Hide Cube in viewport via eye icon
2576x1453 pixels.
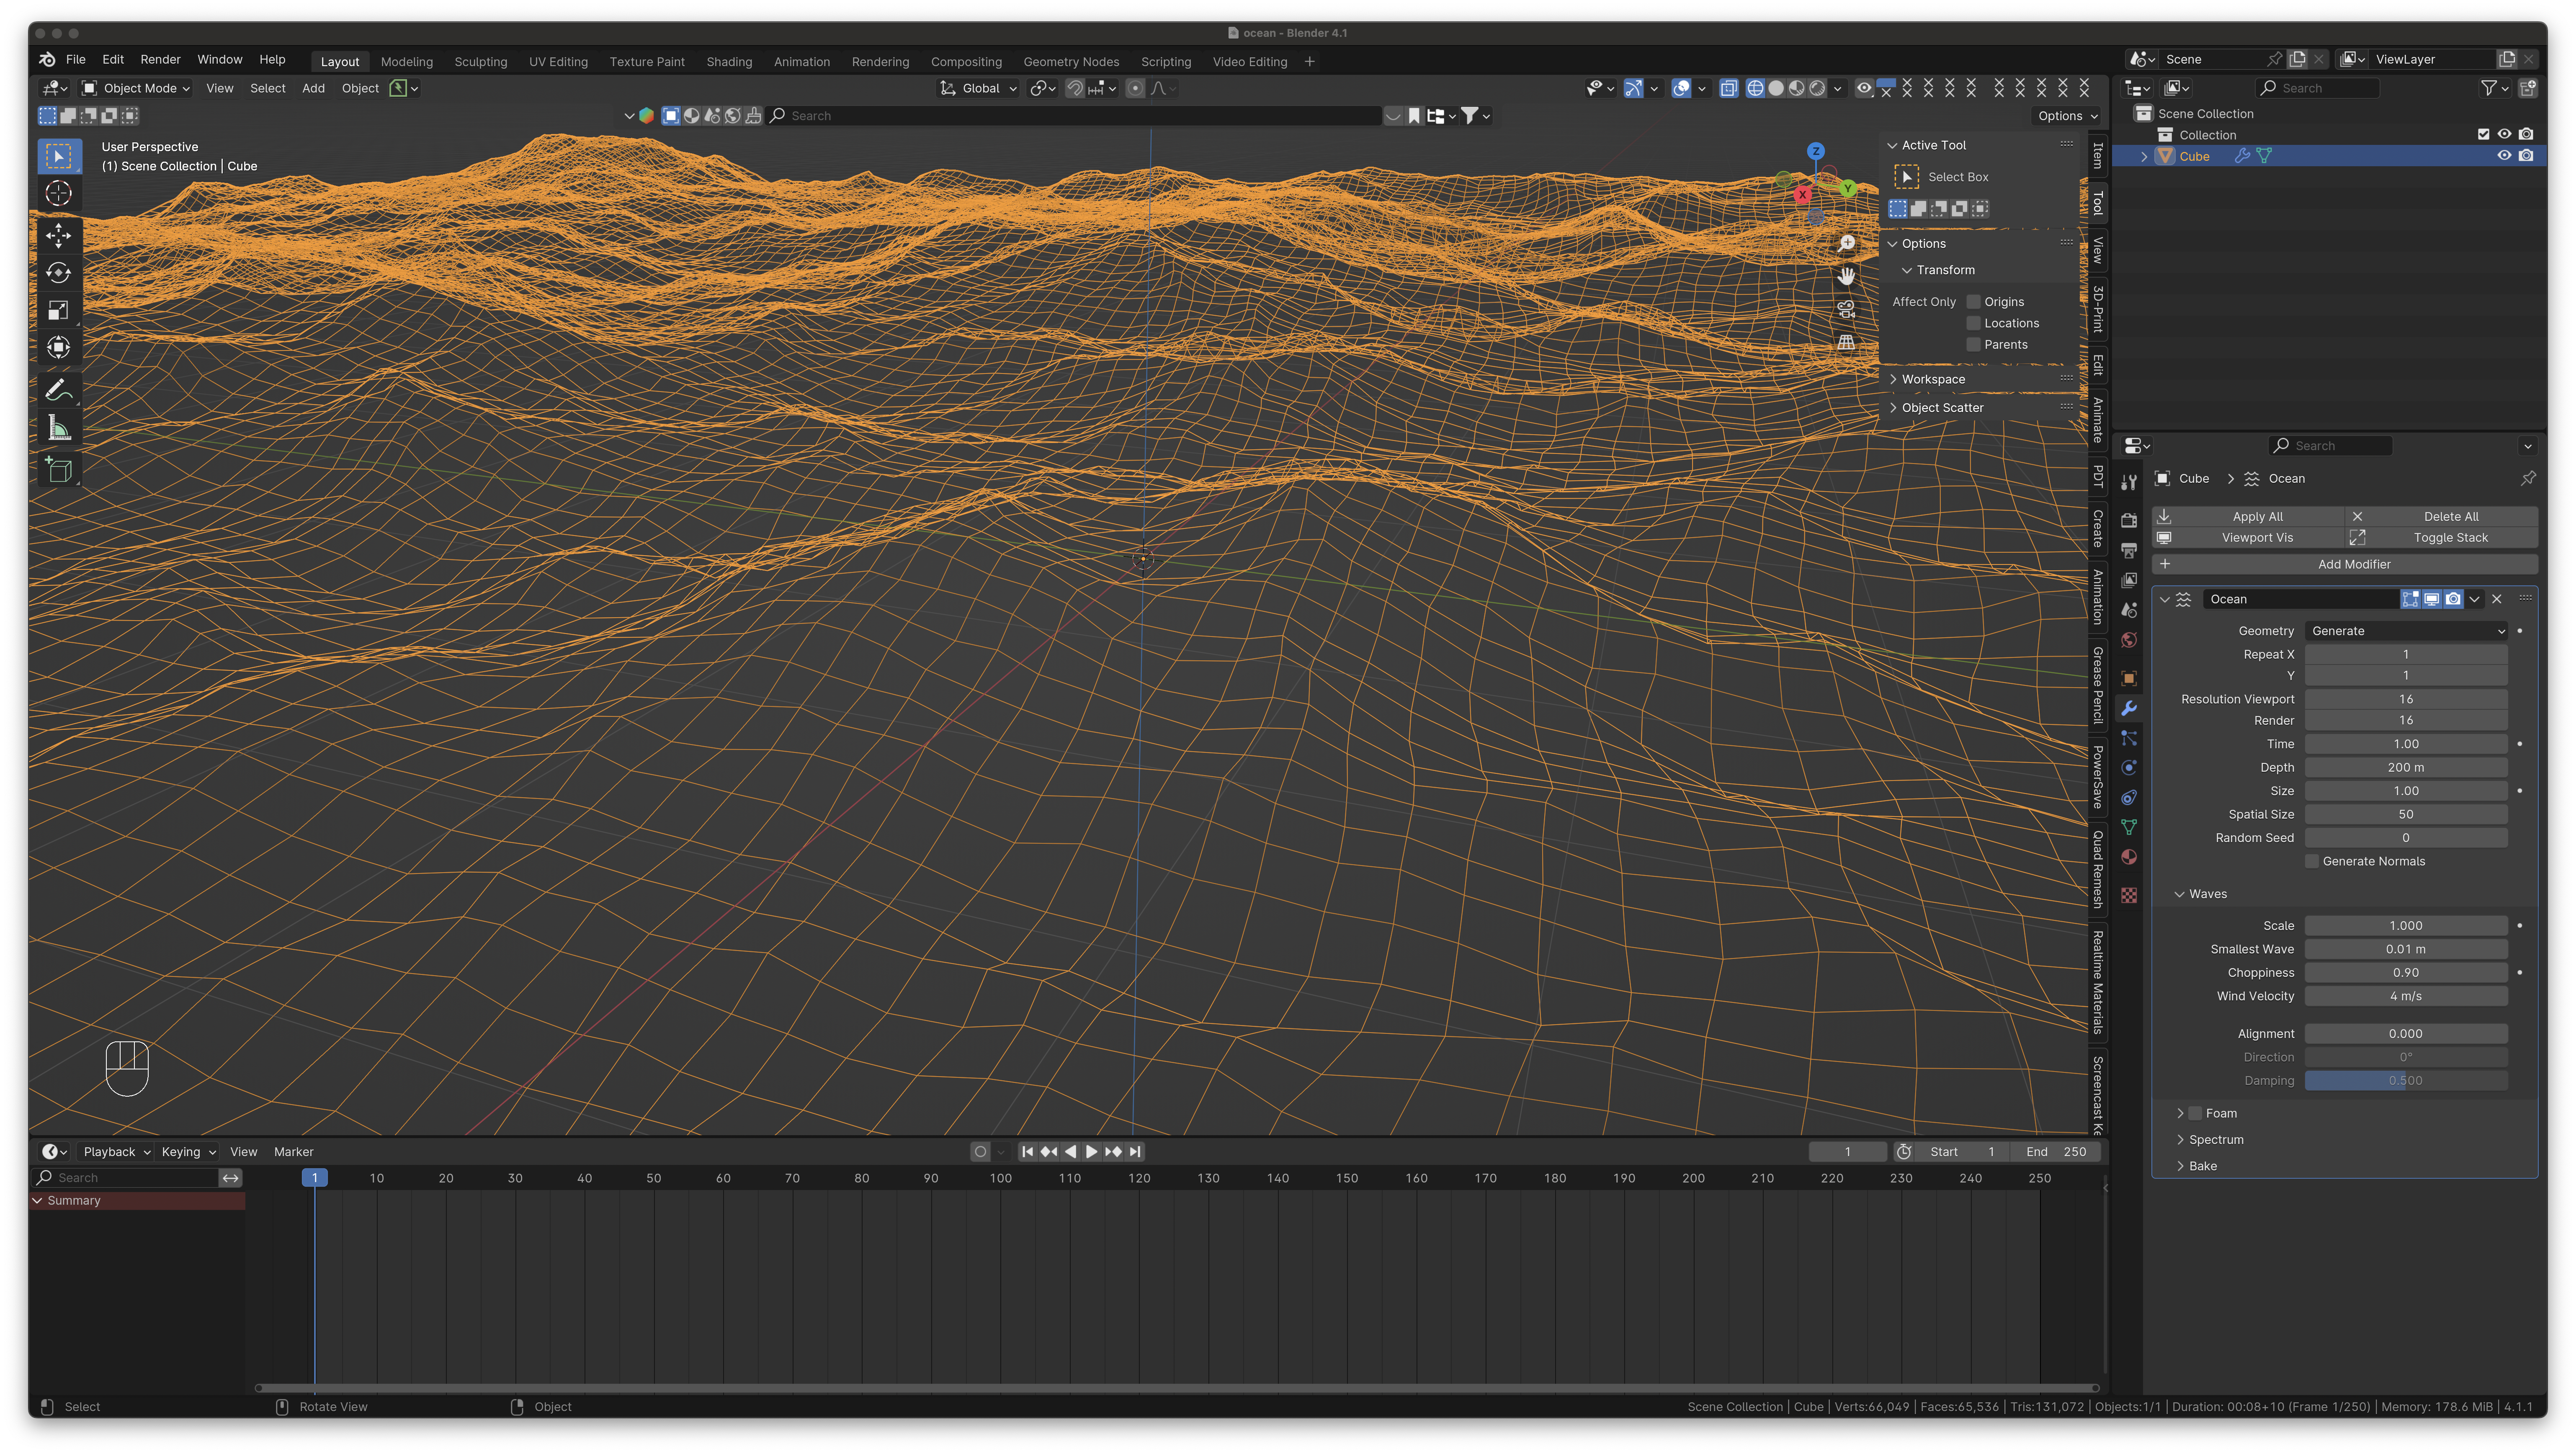2504,156
